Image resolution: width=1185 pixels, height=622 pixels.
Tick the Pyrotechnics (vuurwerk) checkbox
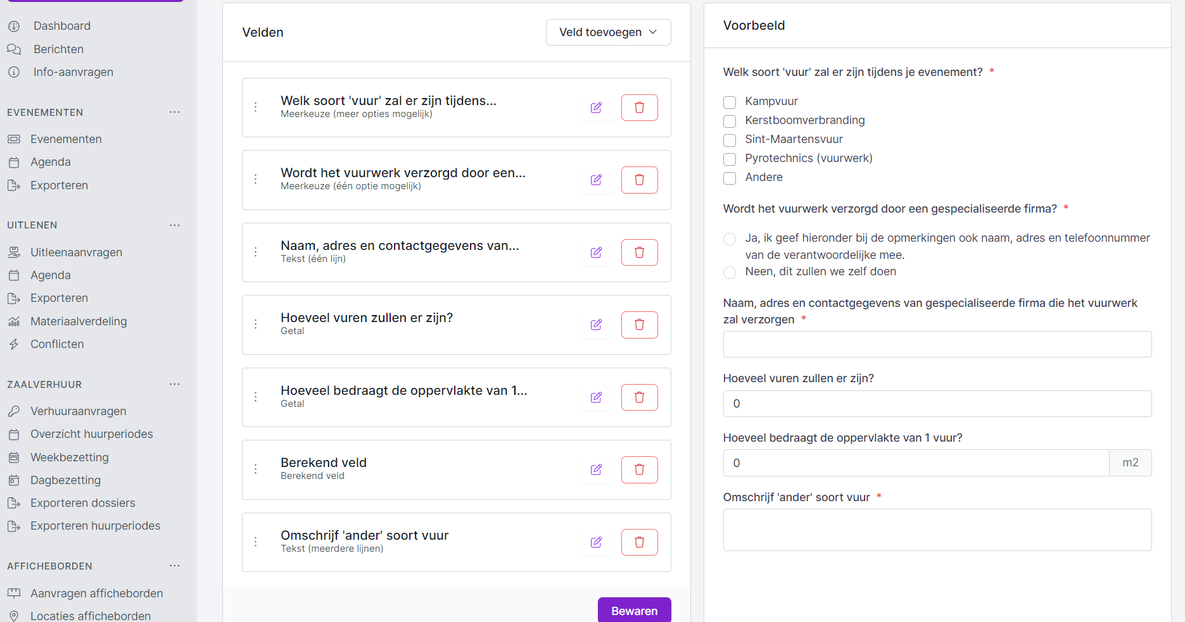(x=730, y=159)
